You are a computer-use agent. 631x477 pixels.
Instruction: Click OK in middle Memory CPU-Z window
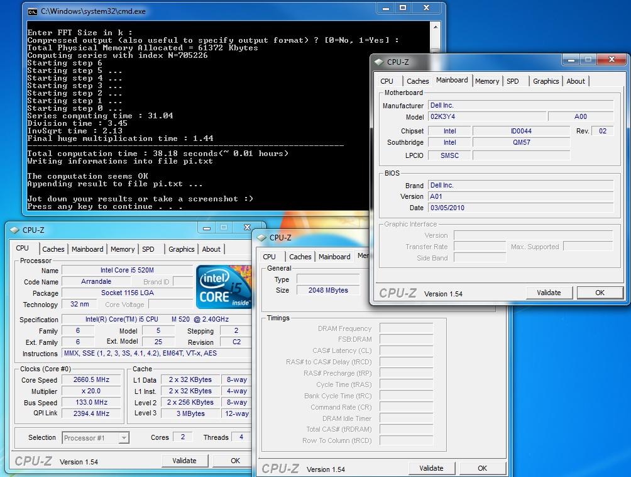pos(483,469)
